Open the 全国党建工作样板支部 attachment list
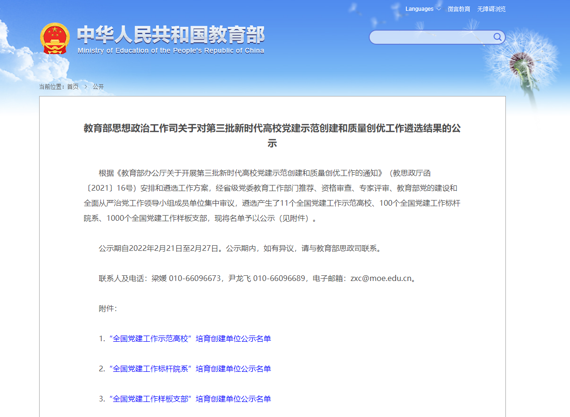Screen dimensions: 570x417 (x=190, y=399)
